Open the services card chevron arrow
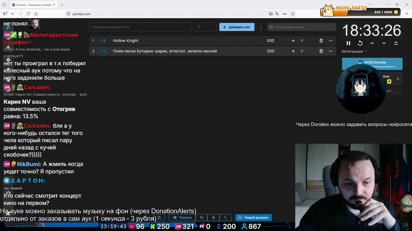The height and width of the screenshot is (231, 412). 398,79
